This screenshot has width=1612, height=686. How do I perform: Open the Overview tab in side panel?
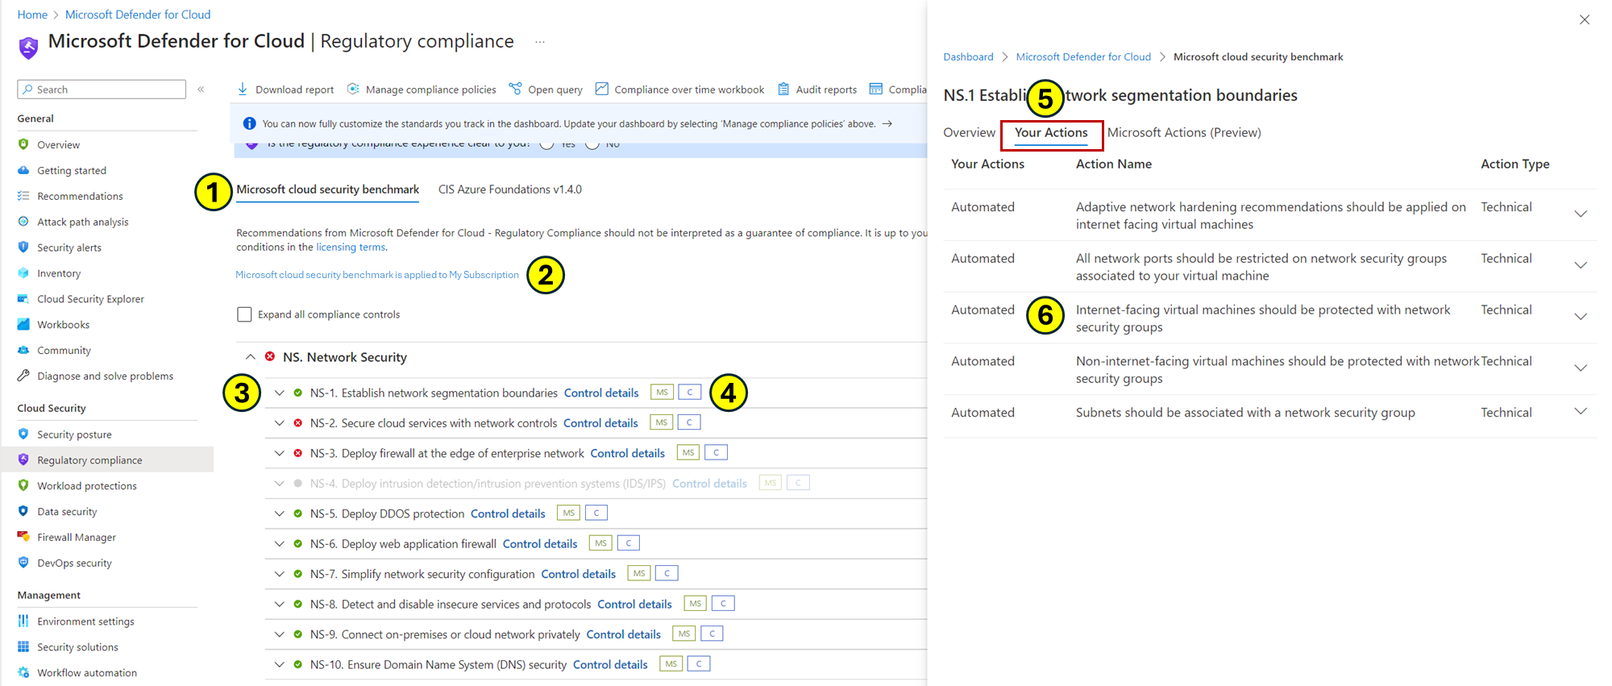(x=970, y=132)
